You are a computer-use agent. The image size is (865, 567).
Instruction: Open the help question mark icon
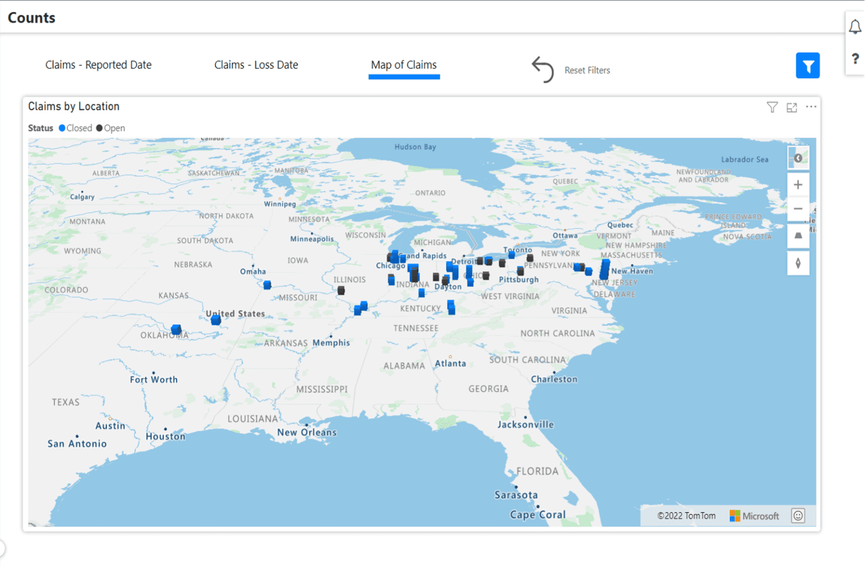(855, 58)
